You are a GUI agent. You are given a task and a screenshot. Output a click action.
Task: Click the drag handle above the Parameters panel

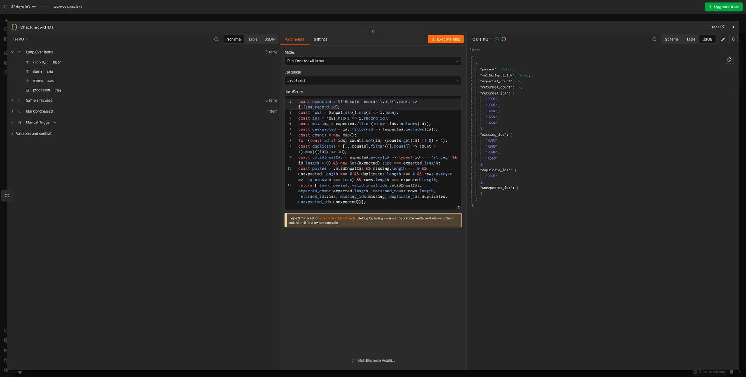click(373, 31)
